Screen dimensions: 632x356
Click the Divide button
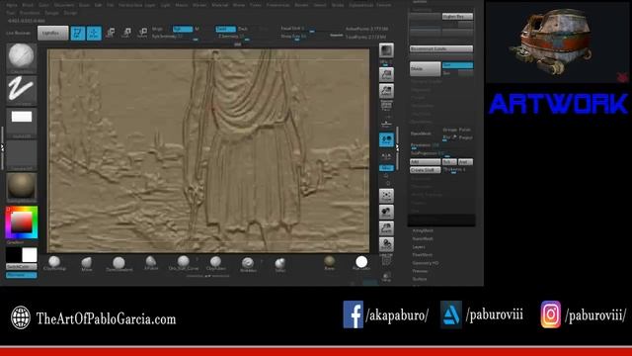click(x=426, y=69)
